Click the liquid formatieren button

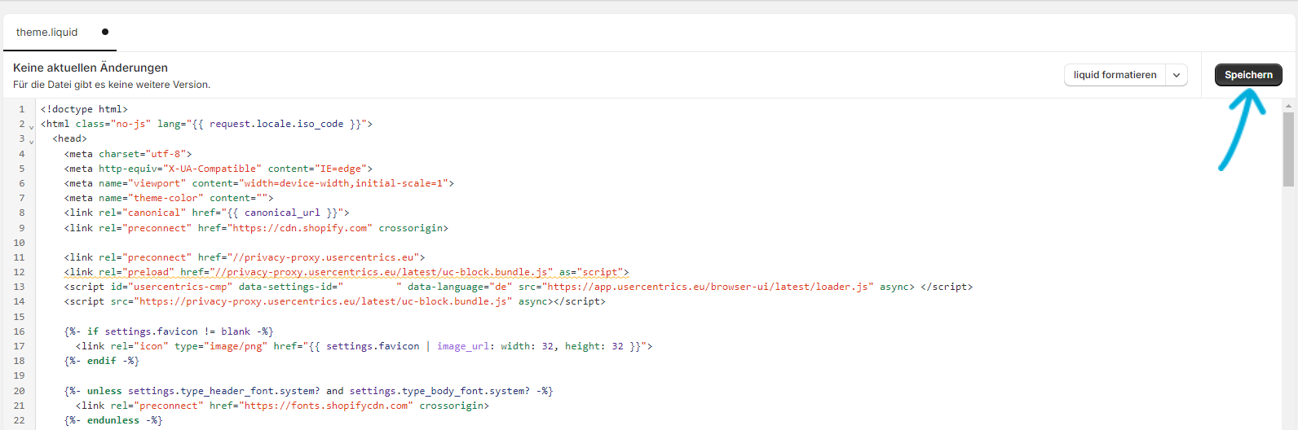coord(1115,75)
